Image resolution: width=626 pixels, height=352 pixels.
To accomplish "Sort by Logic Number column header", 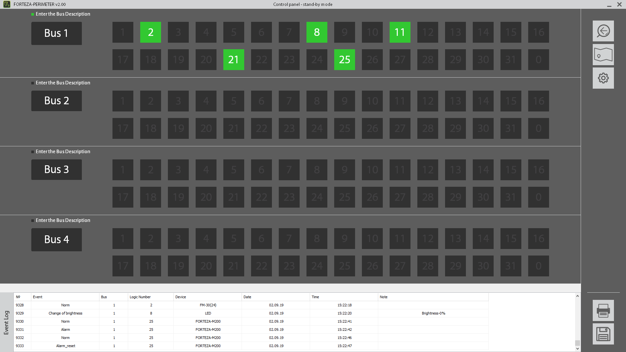I will pos(151,297).
